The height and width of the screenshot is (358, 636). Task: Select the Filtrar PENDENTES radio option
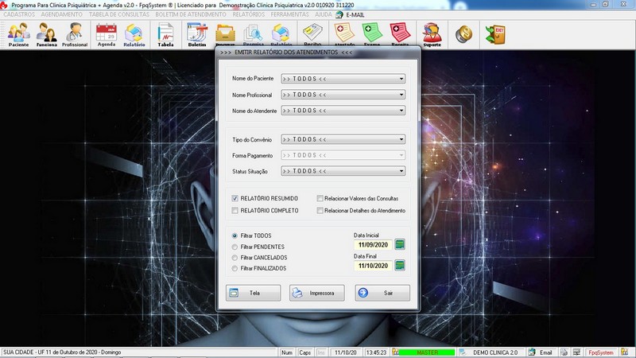(x=235, y=247)
